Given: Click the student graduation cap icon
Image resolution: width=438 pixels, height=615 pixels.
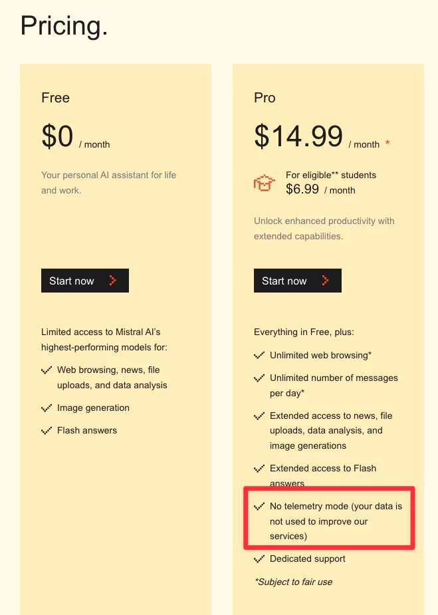Looking at the screenshot, I should point(265,183).
